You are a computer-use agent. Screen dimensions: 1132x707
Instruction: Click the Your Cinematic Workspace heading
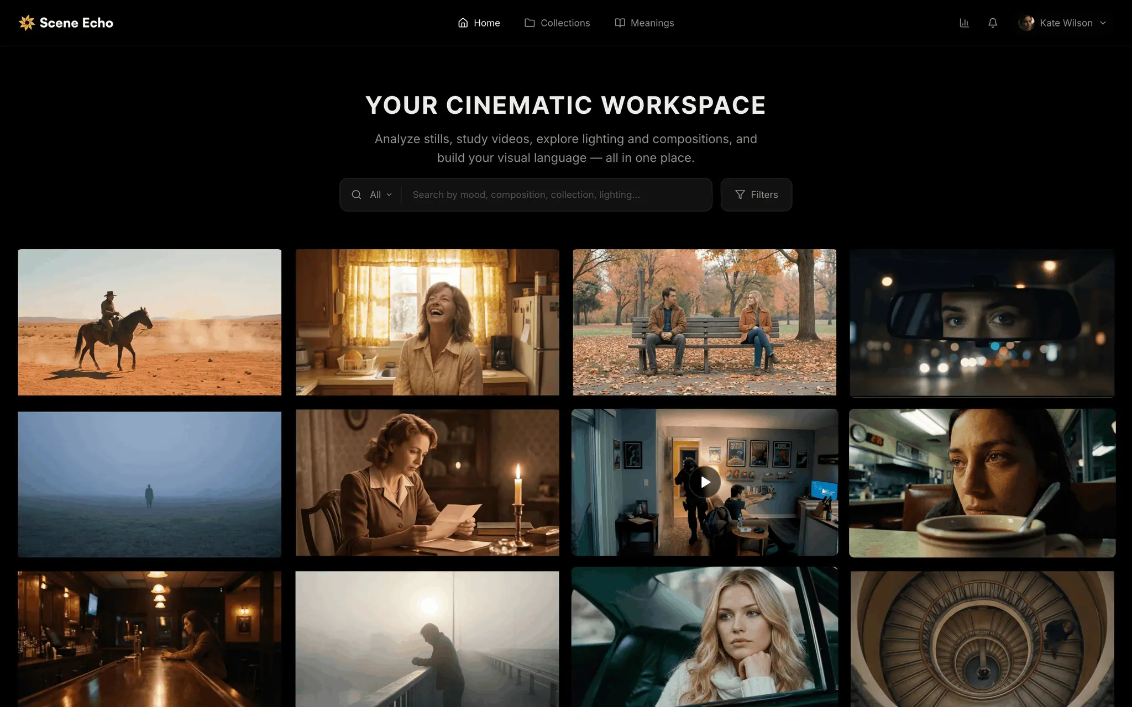pos(565,105)
